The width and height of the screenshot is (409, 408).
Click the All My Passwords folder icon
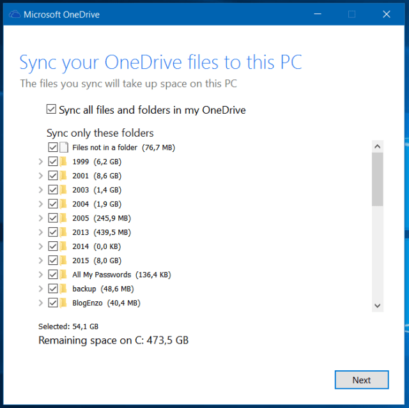point(63,275)
